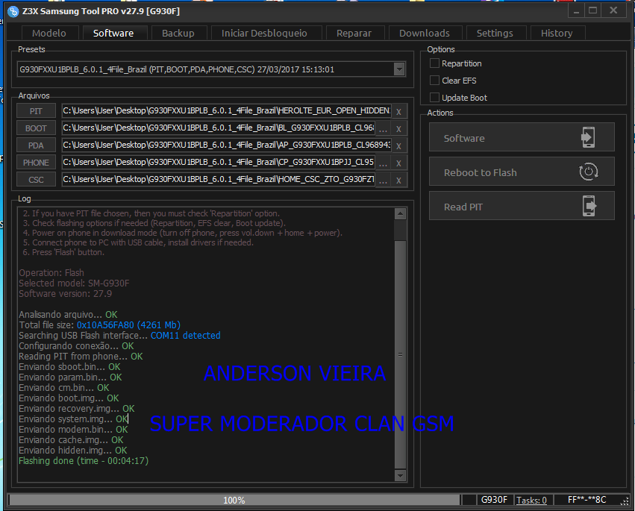Screen dimensions: 635x511
Task: Click the G930F status bar model
Action: [x=494, y=500]
